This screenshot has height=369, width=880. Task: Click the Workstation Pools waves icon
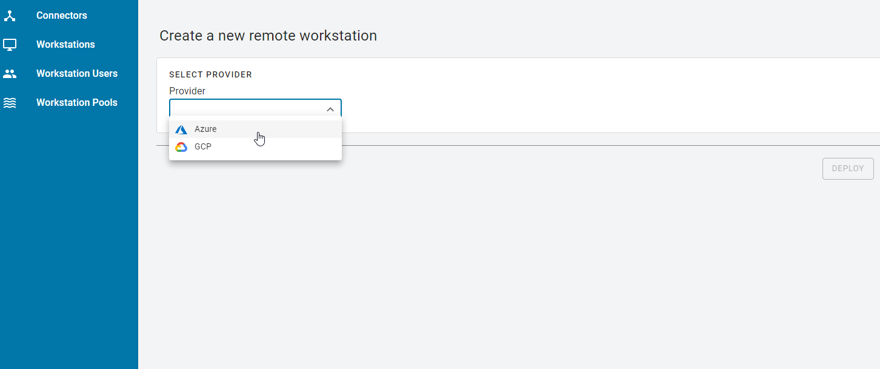click(x=10, y=103)
